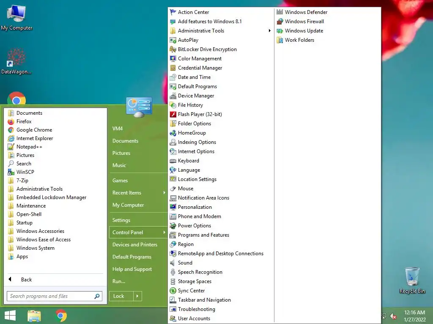The image size is (433, 324).
Task: Click the WinSCP icon in programs list
Action: click(11, 172)
